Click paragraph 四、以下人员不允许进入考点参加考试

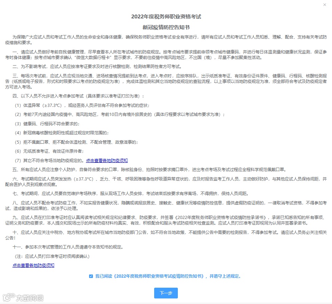[x=78, y=96]
